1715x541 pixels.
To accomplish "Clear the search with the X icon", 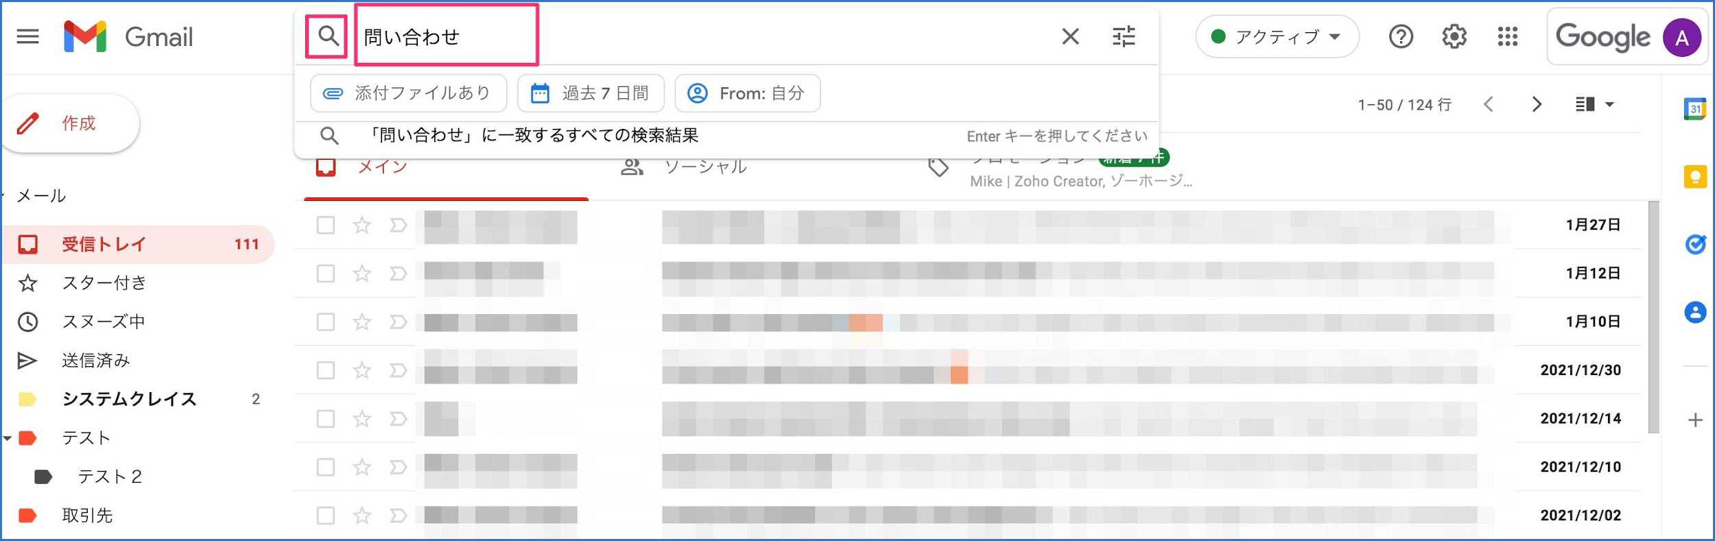I will 1070,36.
